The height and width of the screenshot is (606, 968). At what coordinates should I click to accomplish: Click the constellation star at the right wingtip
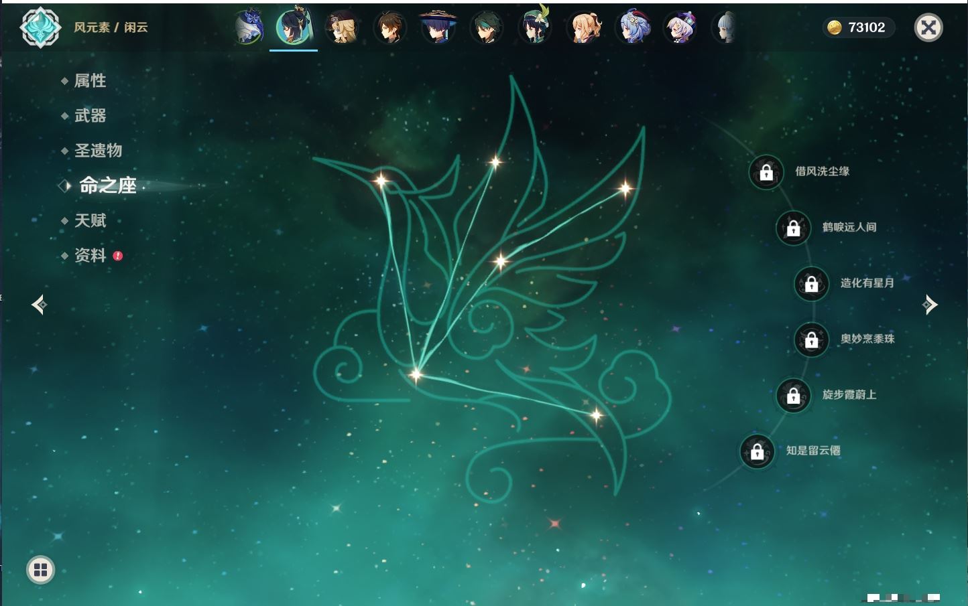pos(625,188)
